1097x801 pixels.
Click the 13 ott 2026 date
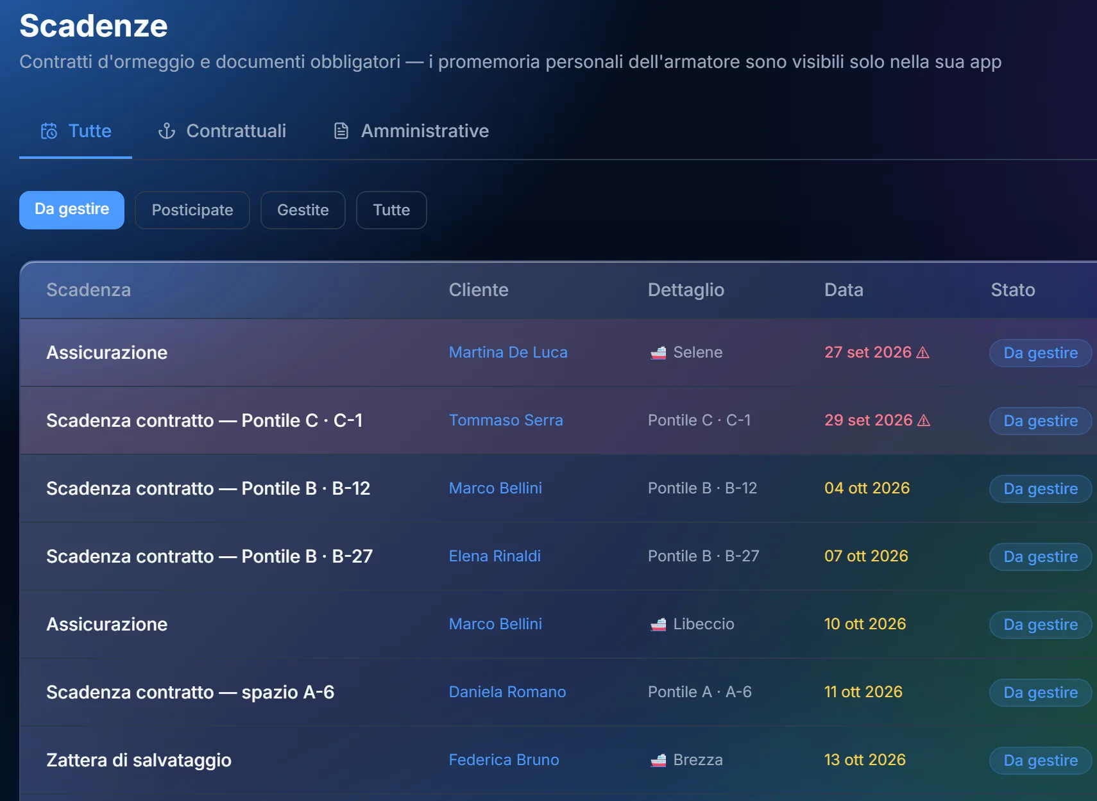tap(865, 760)
